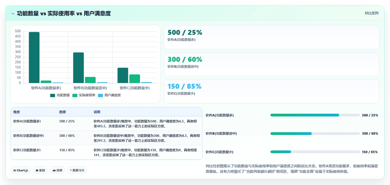The width and height of the screenshot is (390, 185).
Task: Click the summary paragraph starting 对比柱状图
Action: pyautogui.click(x=292, y=169)
